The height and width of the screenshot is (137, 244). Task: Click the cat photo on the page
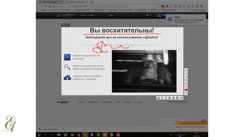[x=144, y=71]
